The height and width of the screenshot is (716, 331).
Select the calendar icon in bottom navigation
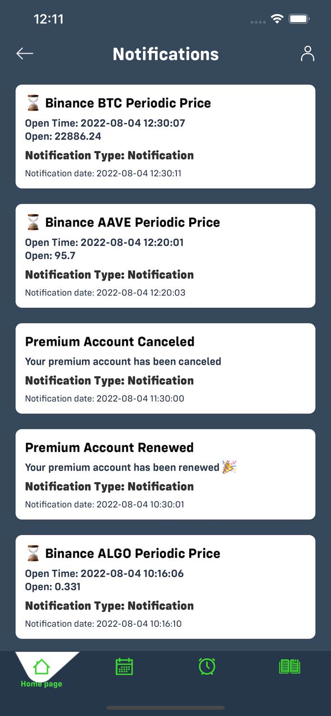click(x=124, y=666)
